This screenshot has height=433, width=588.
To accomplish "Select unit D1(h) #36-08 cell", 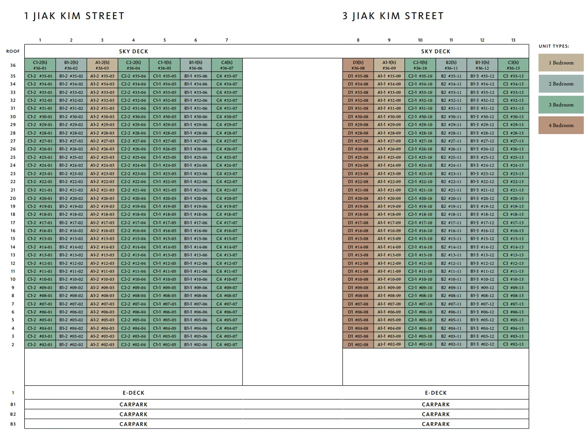I will point(358,65).
